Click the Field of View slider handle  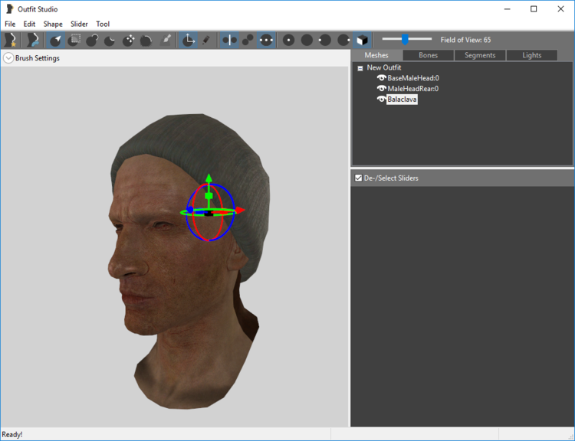pos(405,39)
